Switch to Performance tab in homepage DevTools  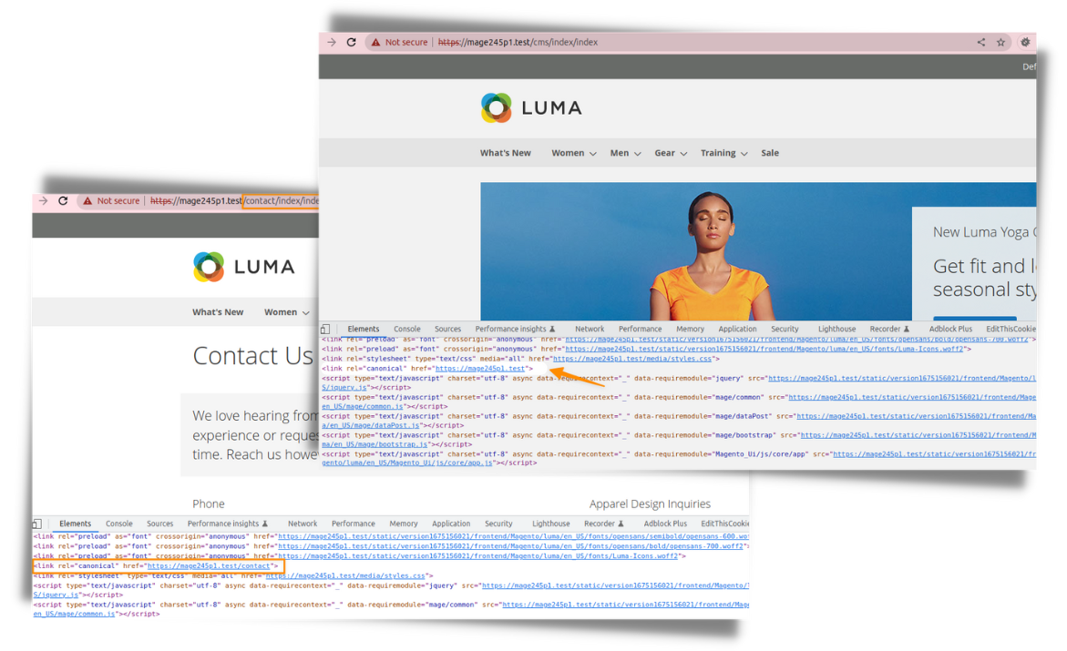point(641,330)
